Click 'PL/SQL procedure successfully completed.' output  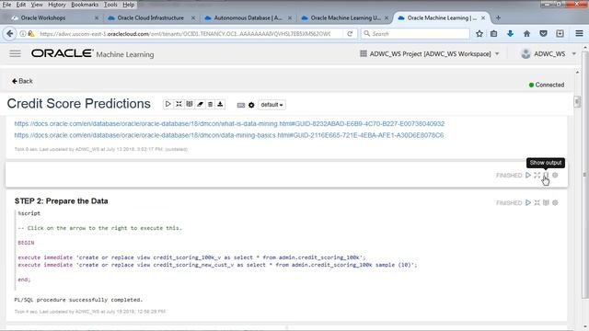point(78,300)
